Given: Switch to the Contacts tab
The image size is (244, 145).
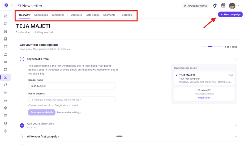Looking at the screenshot, I should 76,15.
